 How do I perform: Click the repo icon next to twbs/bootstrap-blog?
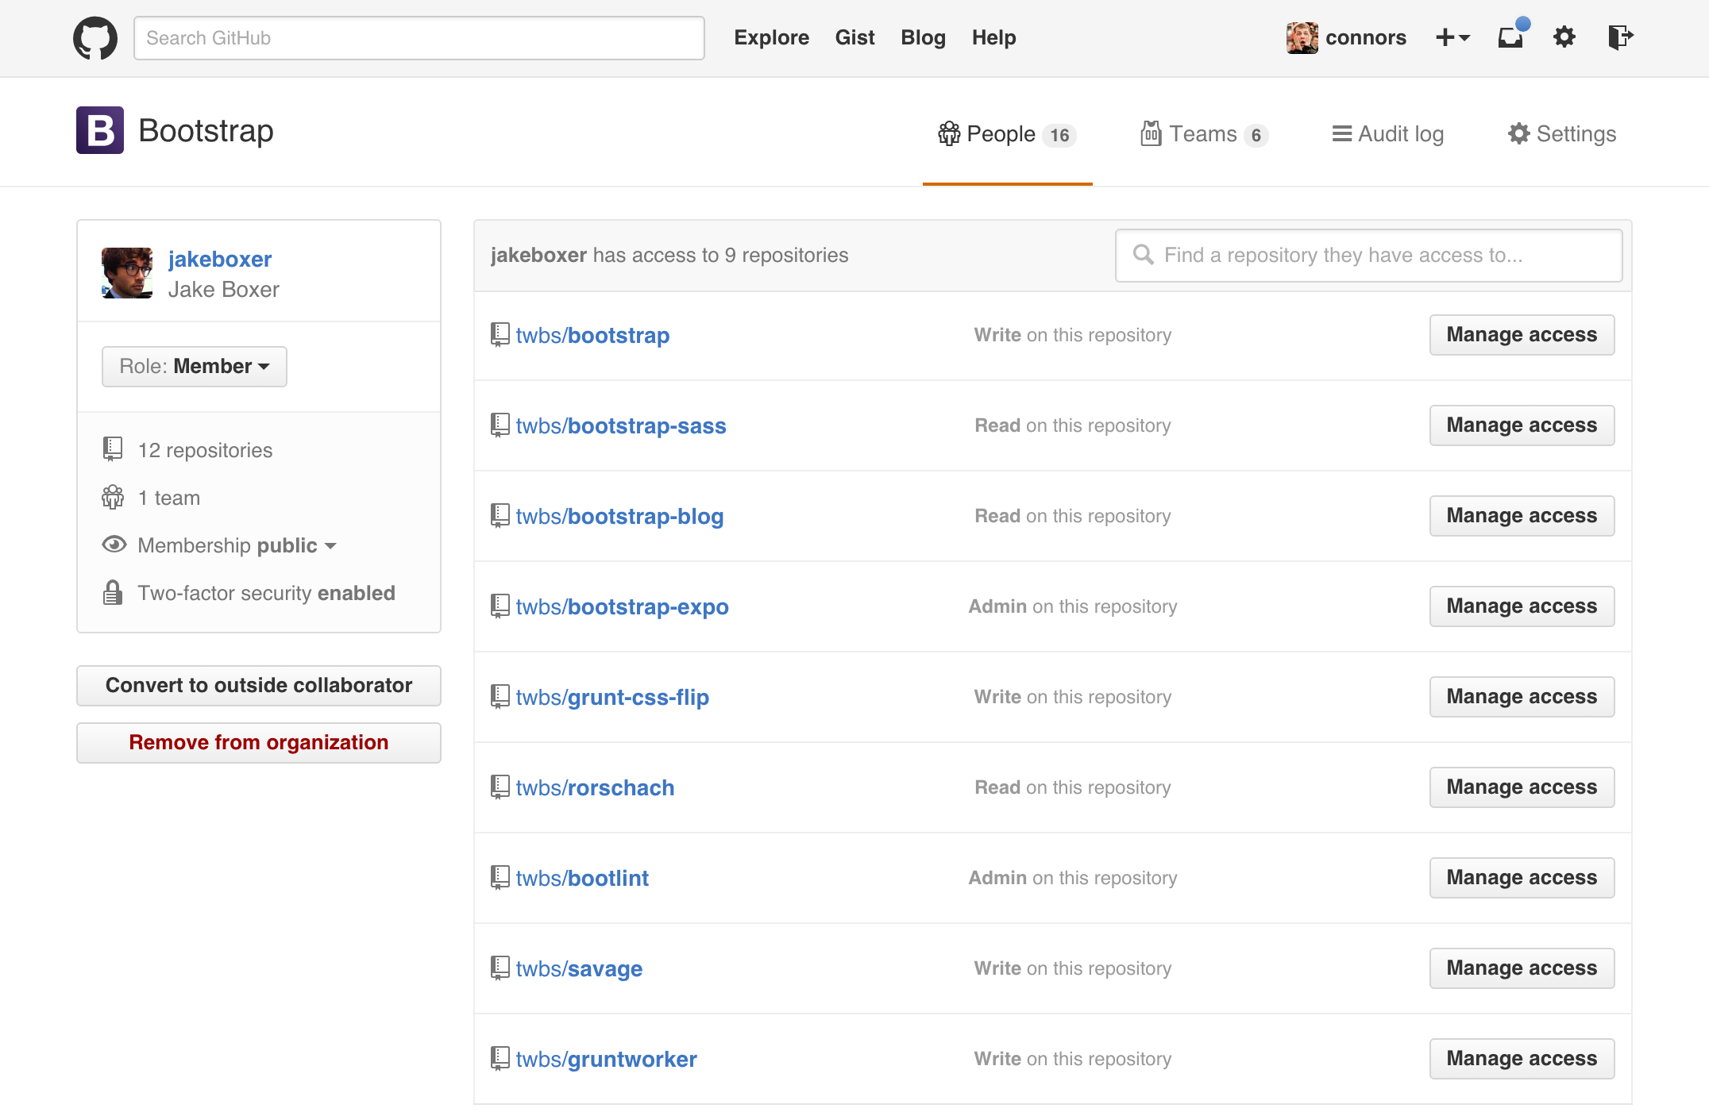click(x=500, y=515)
